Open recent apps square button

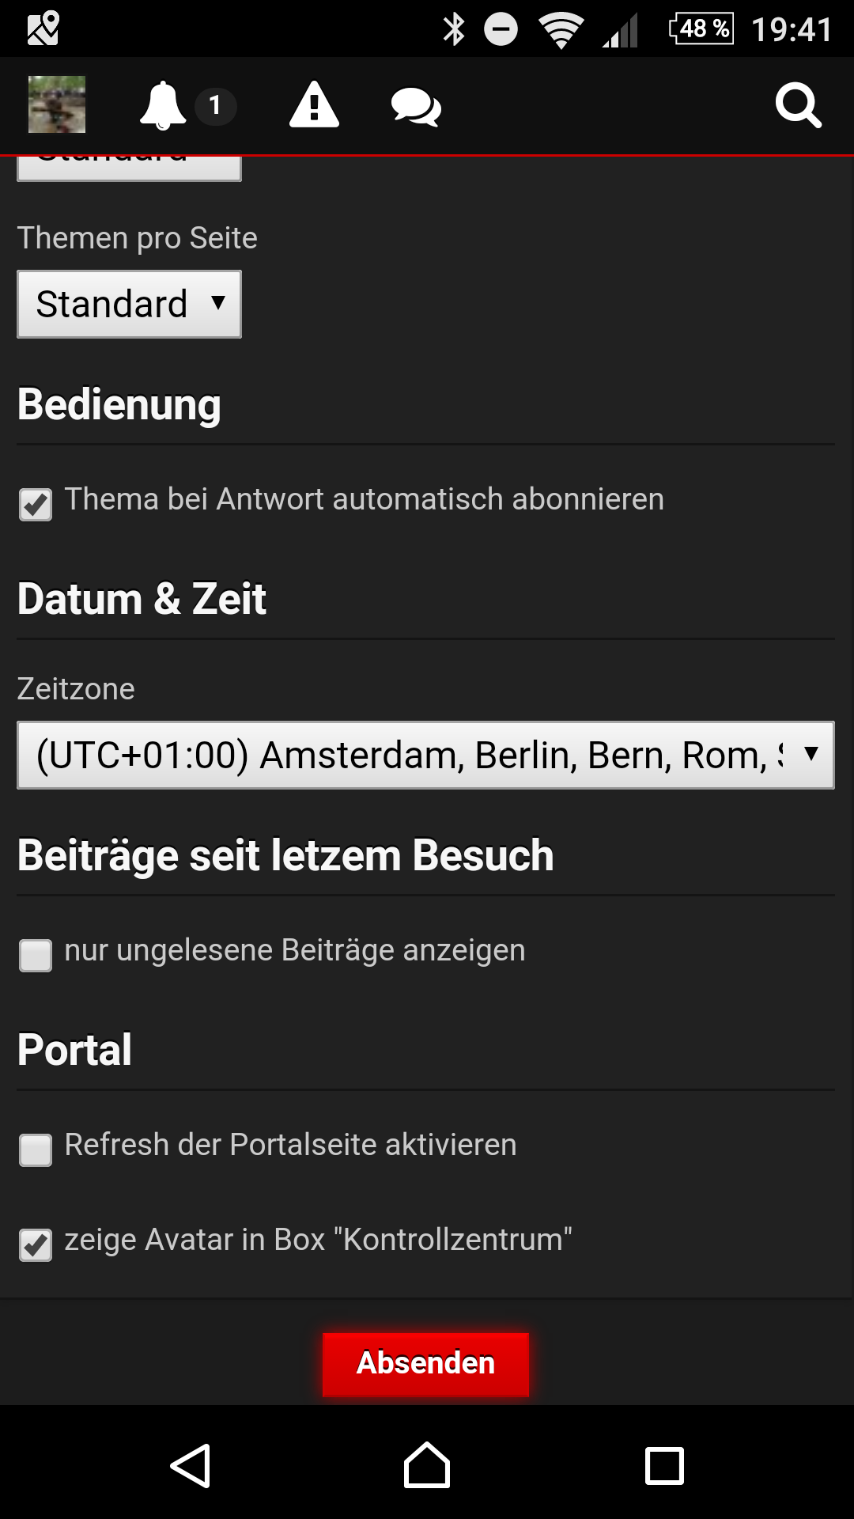pos(664,1466)
